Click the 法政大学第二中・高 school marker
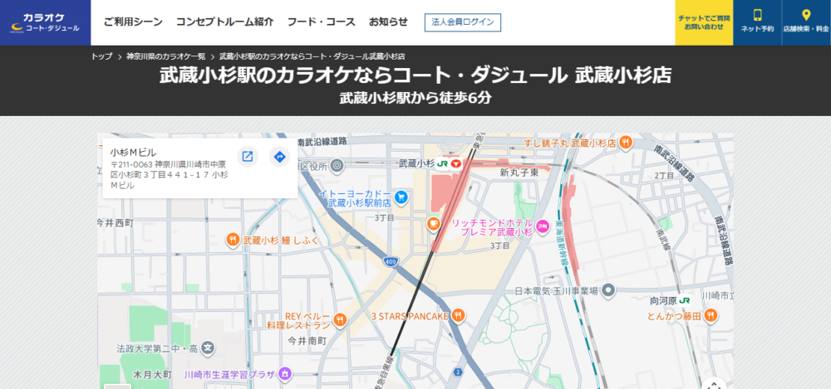This screenshot has height=389, width=831. coord(209,348)
